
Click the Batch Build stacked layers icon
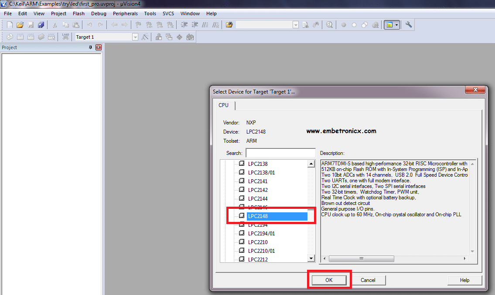[41, 37]
